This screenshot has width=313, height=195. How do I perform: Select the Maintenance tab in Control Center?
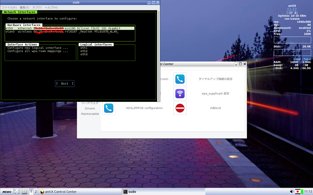click(90, 114)
